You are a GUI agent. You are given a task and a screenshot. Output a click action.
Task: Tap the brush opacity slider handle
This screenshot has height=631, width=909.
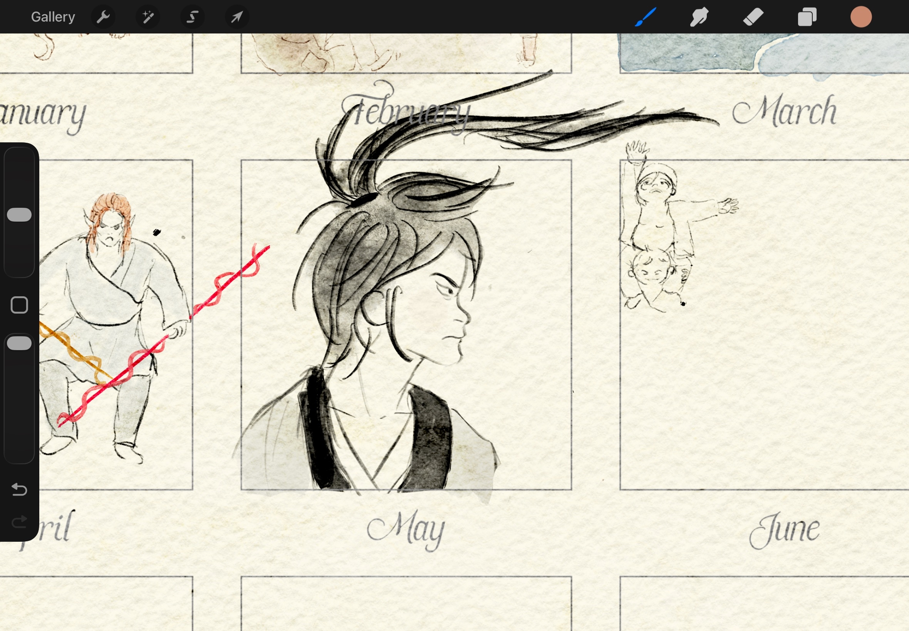19,343
